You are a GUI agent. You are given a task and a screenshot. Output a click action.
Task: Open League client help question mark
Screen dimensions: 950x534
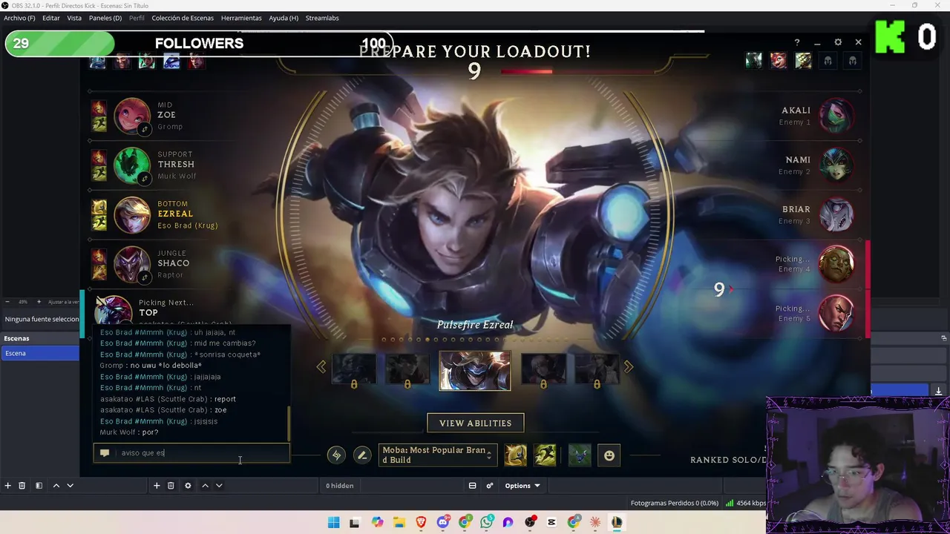pyautogui.click(x=797, y=42)
